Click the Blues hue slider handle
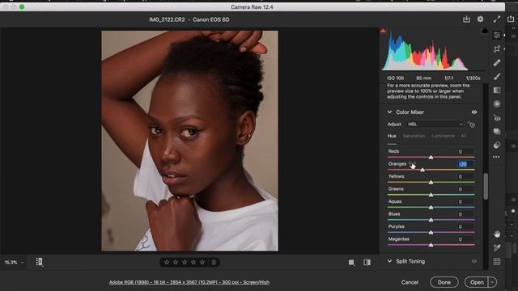 pos(431,220)
